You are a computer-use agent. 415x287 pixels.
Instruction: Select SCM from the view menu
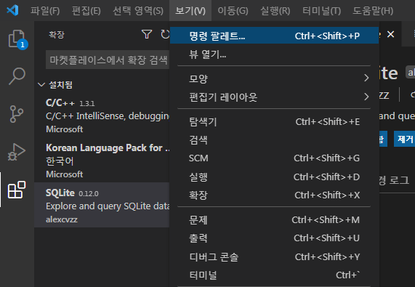point(274,158)
